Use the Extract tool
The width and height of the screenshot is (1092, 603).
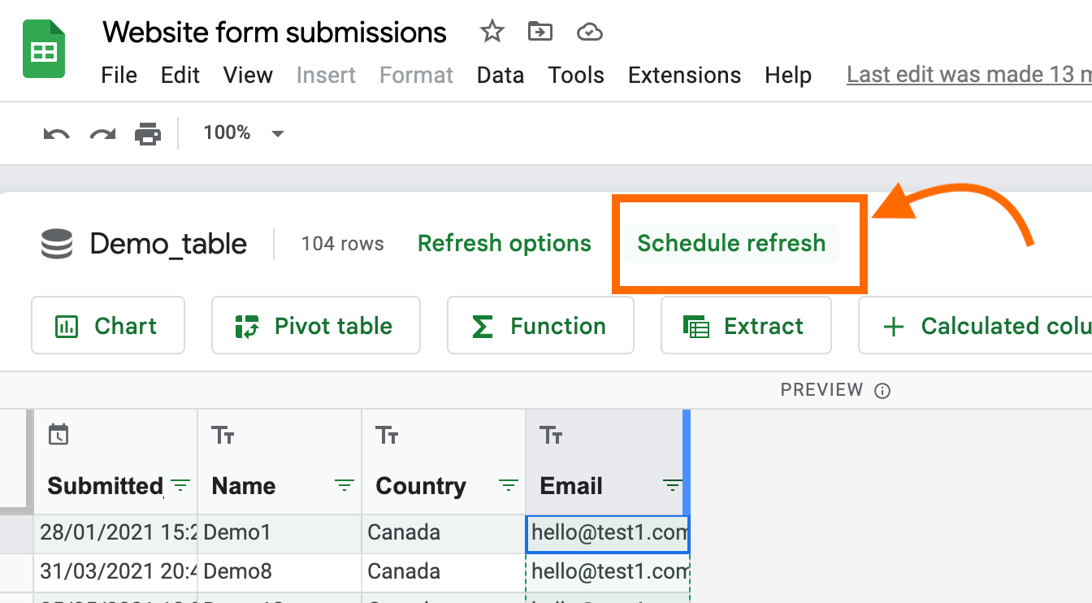[x=745, y=325]
